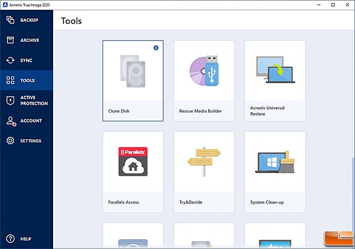Open Active Protection in sidebar
Image resolution: width=355 pixels, height=249 pixels.
(x=27, y=100)
